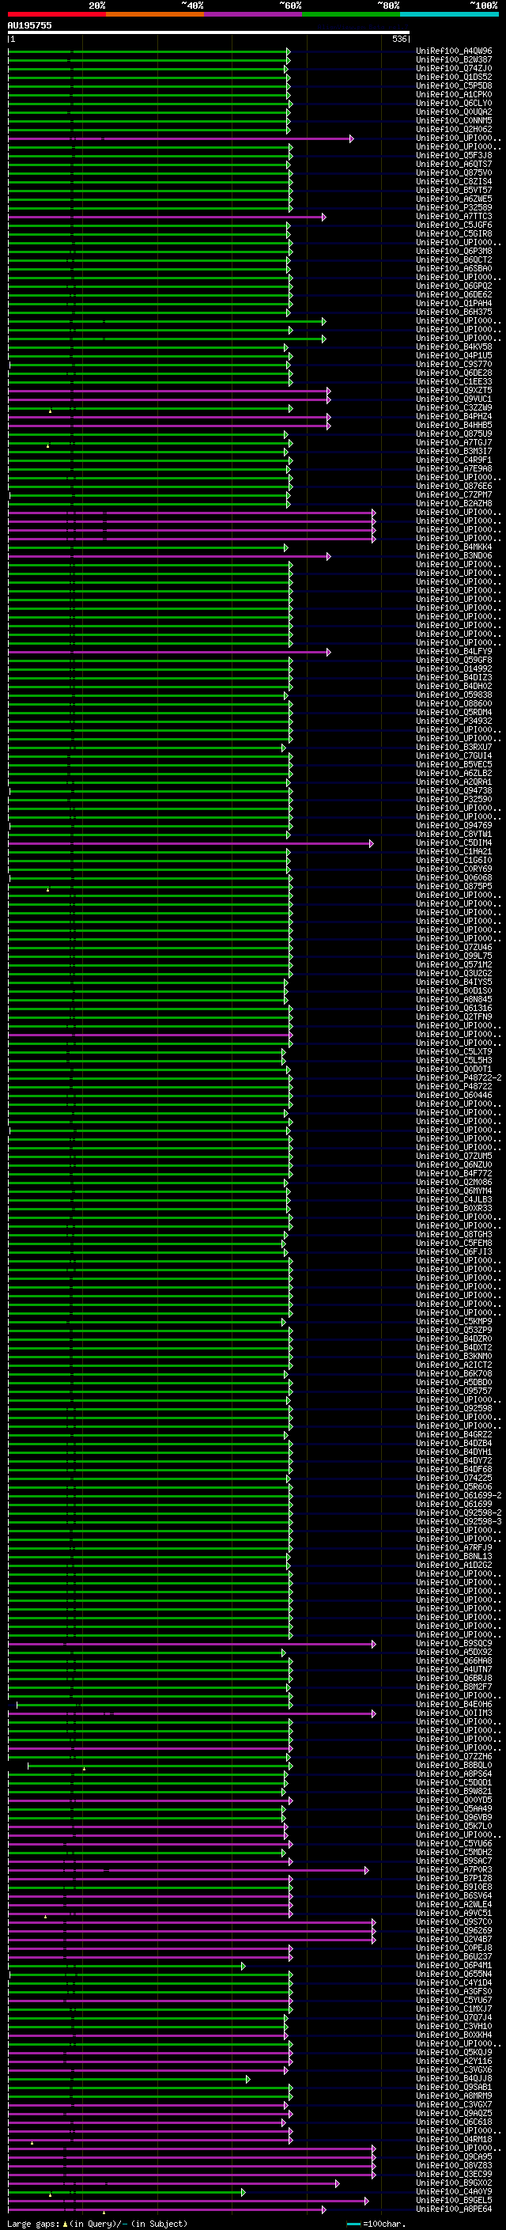Image resolution: width=506 pixels, height=2230 pixels.
Task: Click the orange ~40% identity legend segment
Action: pyautogui.click(x=155, y=15)
